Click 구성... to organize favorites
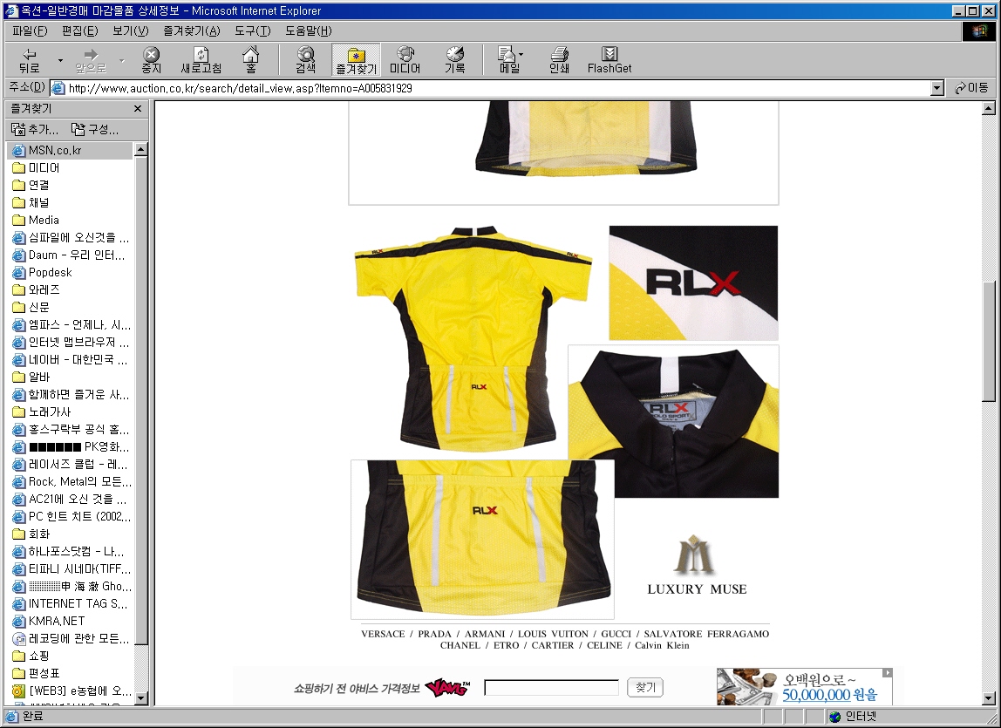Viewport: 1001px width, 728px height. tap(95, 130)
